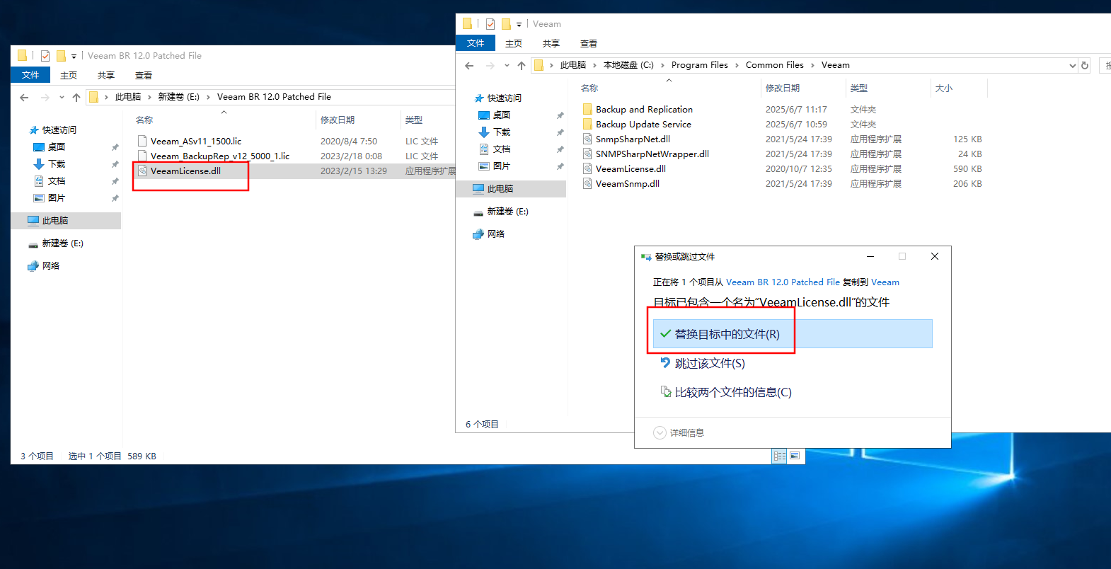The width and height of the screenshot is (1111, 569).
Task: Refresh the Veeam folder address bar
Action: coord(1085,65)
